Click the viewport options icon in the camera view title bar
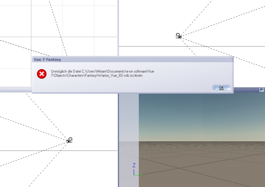The image size is (265, 187). 262,90
